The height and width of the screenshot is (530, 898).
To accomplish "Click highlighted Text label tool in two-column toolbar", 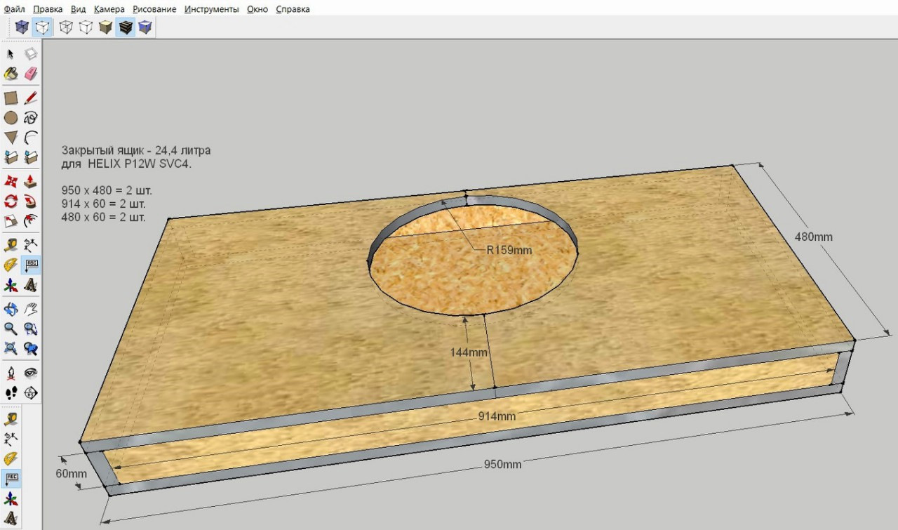I will pyautogui.click(x=31, y=265).
